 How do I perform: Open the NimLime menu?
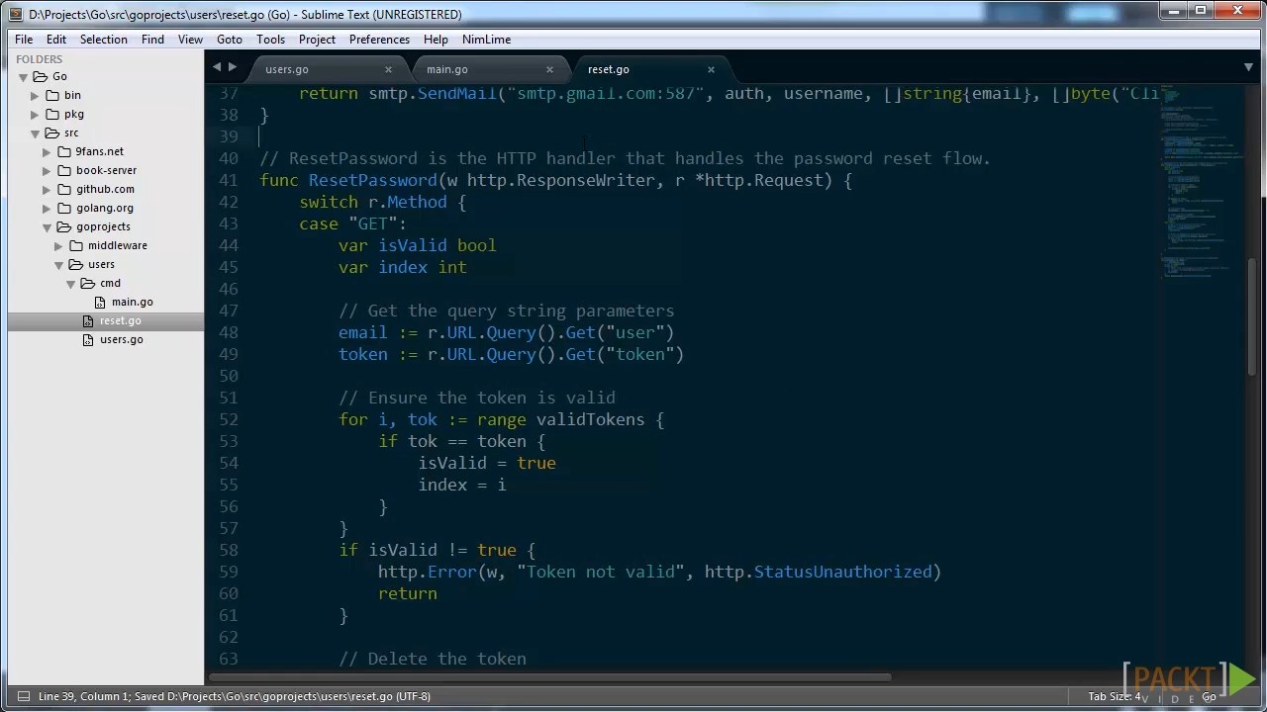click(x=486, y=40)
